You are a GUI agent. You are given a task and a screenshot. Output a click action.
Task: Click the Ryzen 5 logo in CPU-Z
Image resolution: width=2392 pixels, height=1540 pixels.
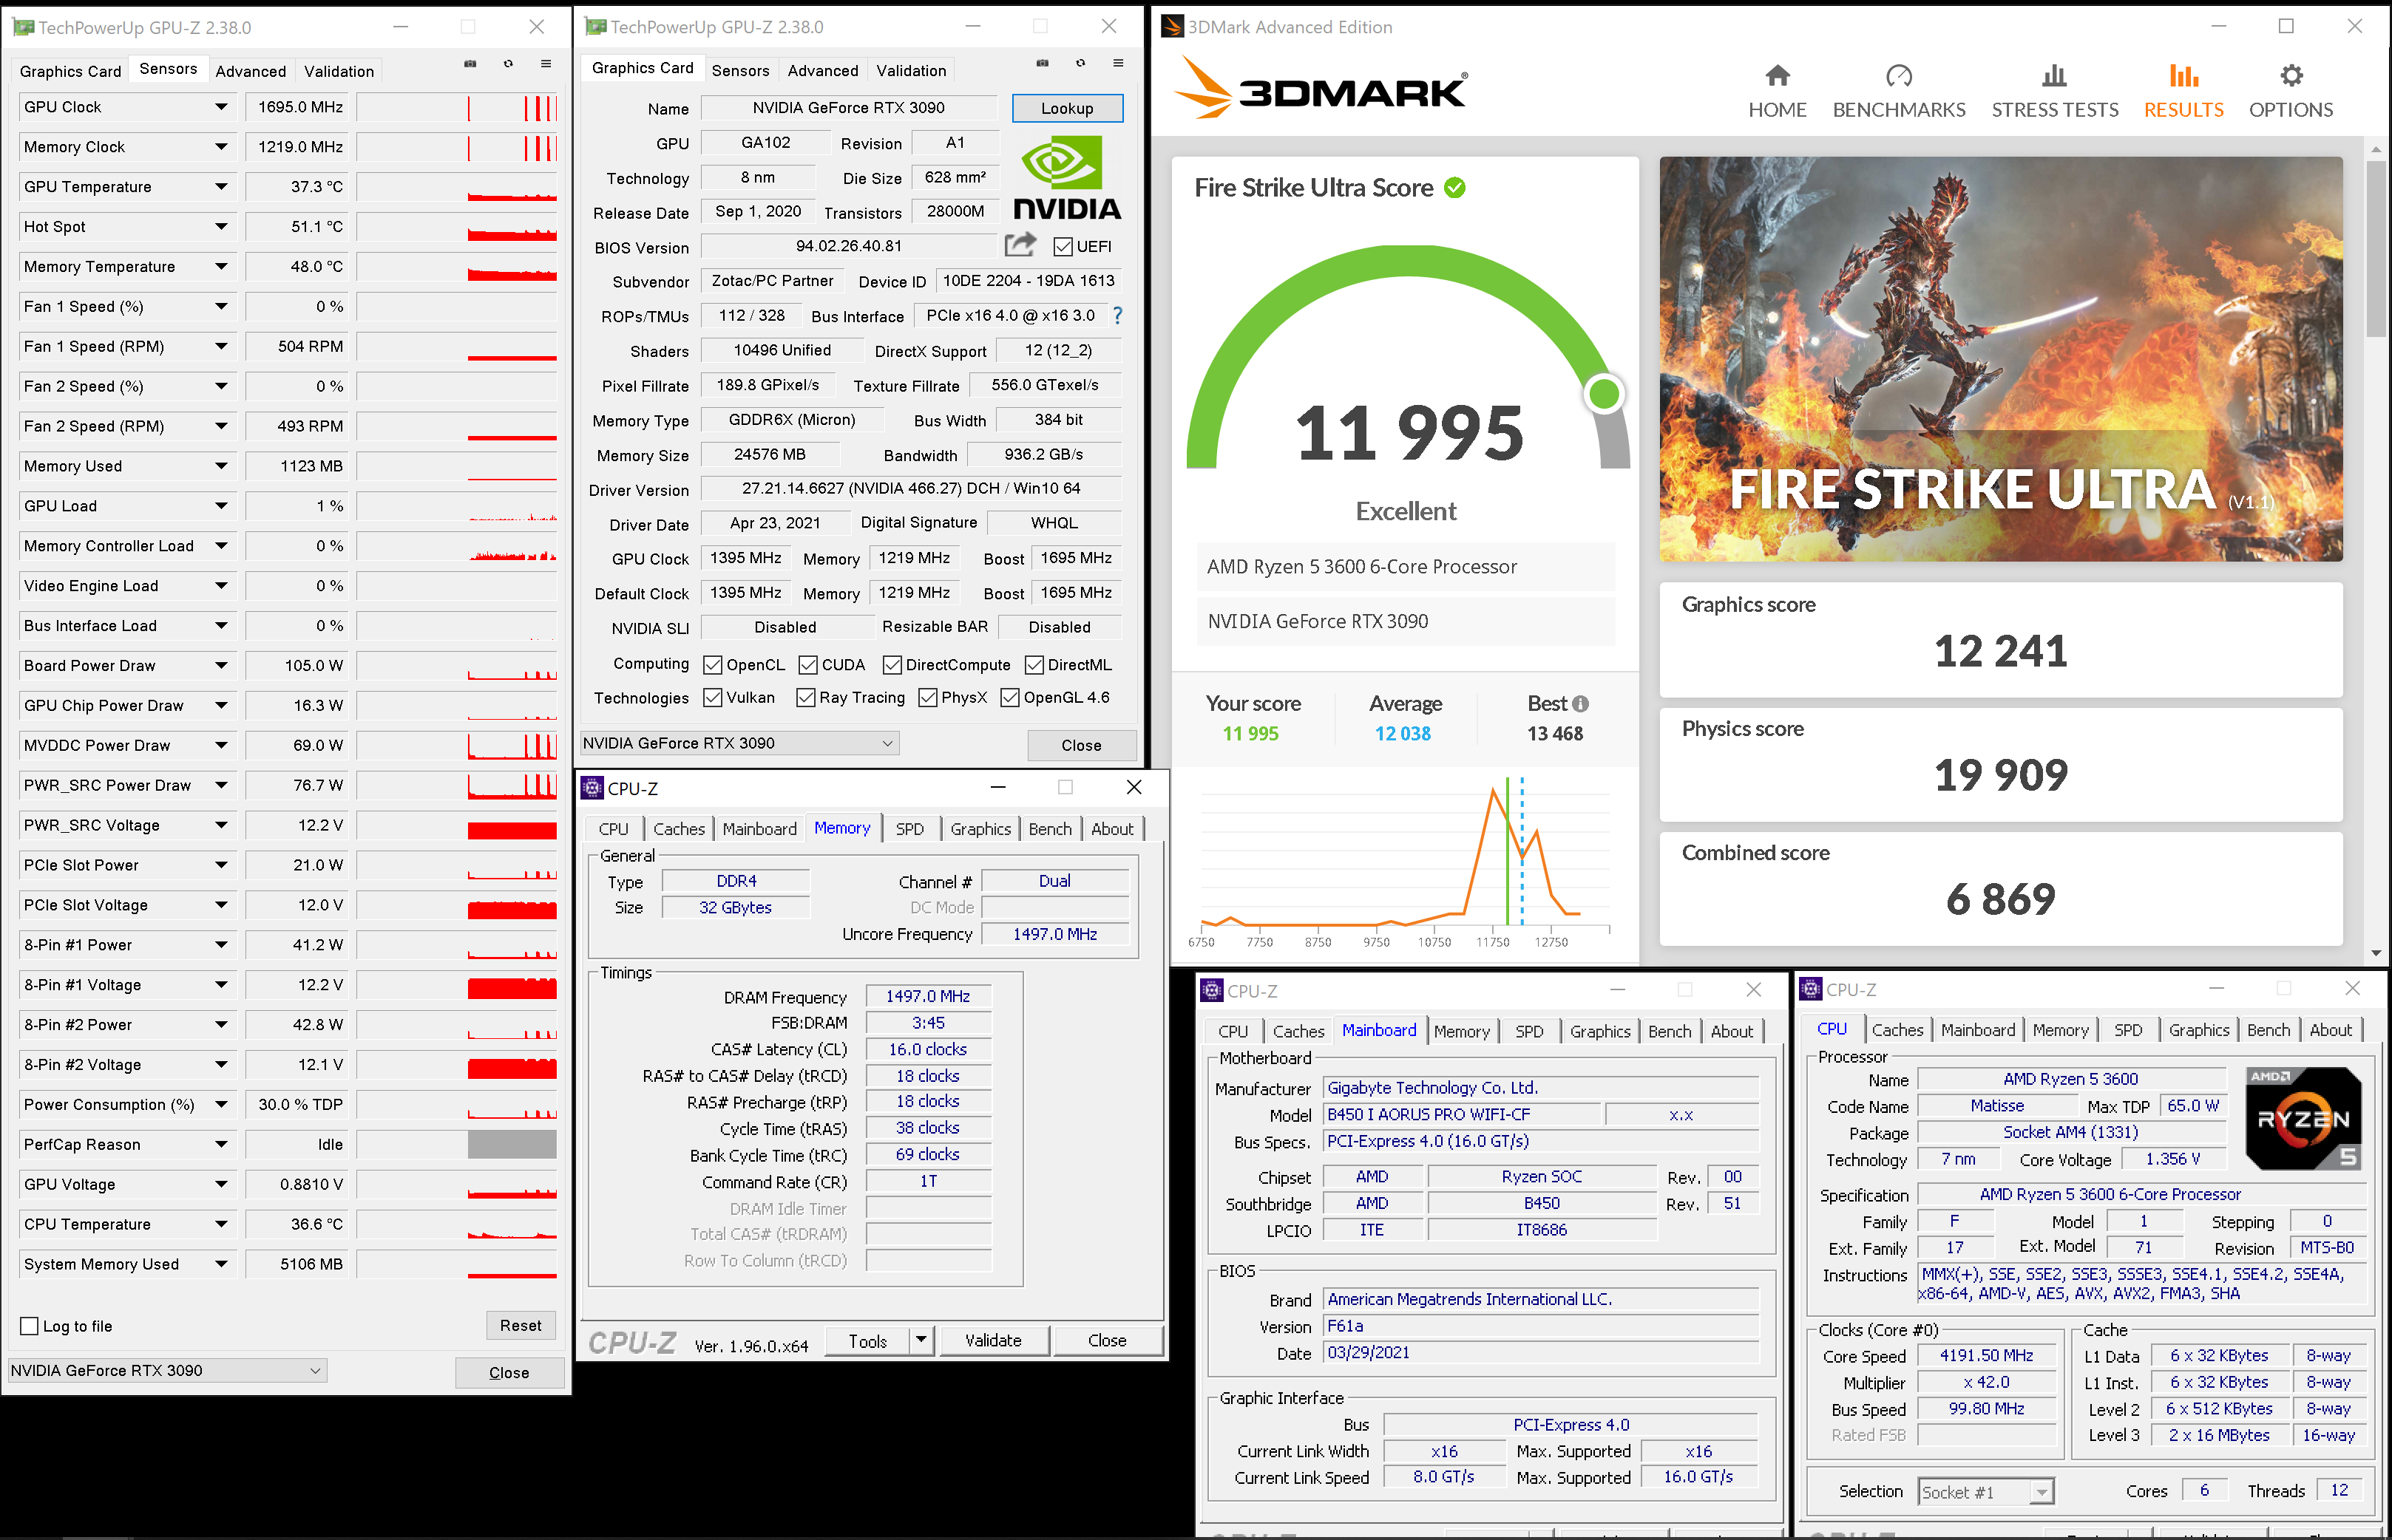point(2304,1118)
